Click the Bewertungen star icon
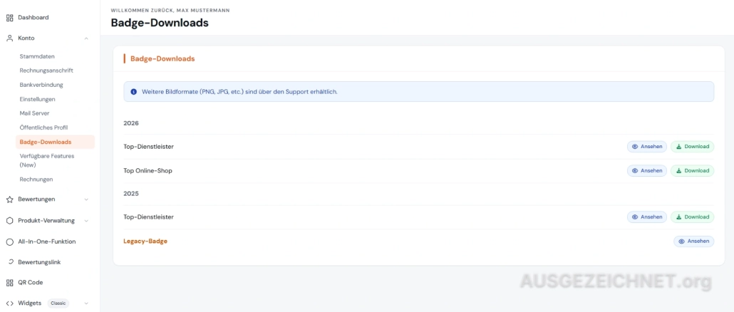734x312 pixels. coord(9,199)
